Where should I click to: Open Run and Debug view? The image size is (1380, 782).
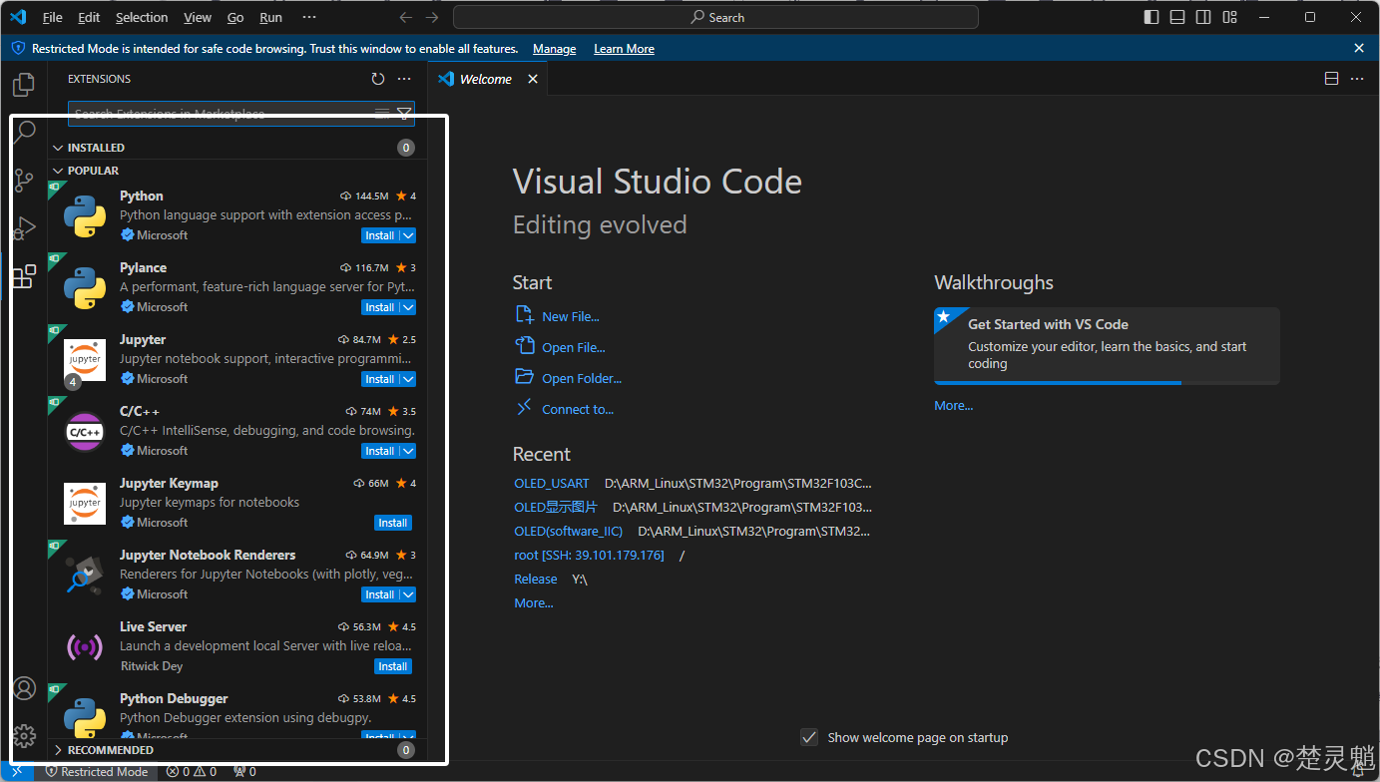pyautogui.click(x=24, y=228)
